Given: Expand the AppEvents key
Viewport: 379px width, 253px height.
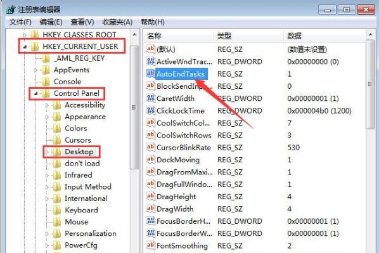Looking at the screenshot, I should click(x=35, y=70).
